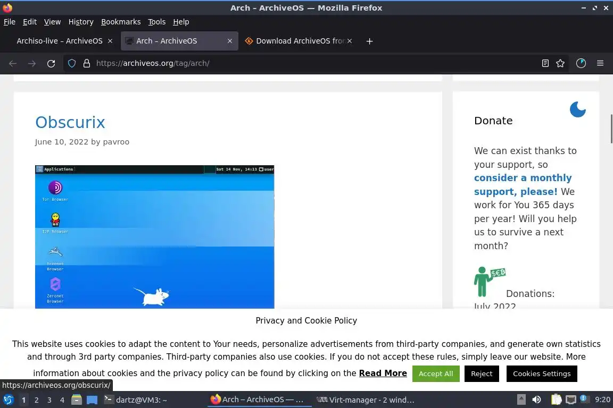This screenshot has height=408, width=613.
Task: Close the Download ArchiveOS tab
Action: (350, 41)
